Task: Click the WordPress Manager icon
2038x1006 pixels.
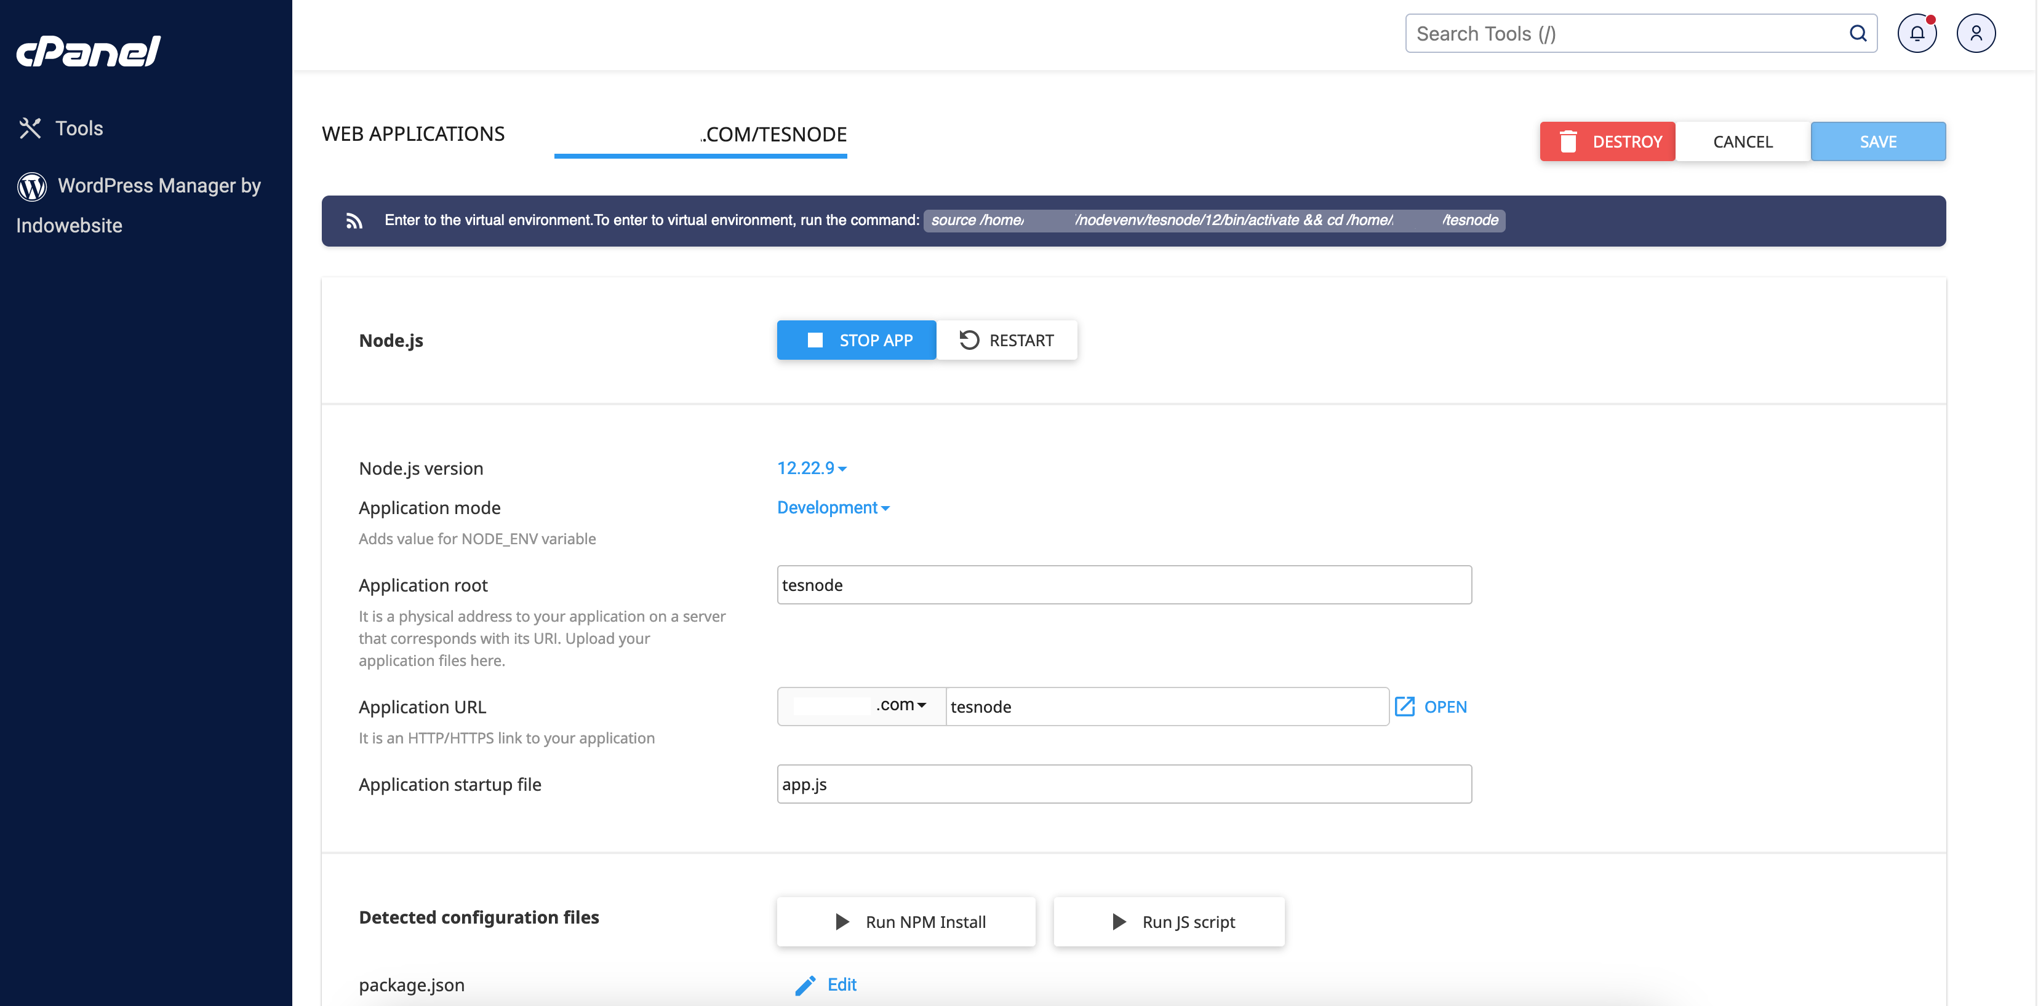Action: tap(31, 186)
